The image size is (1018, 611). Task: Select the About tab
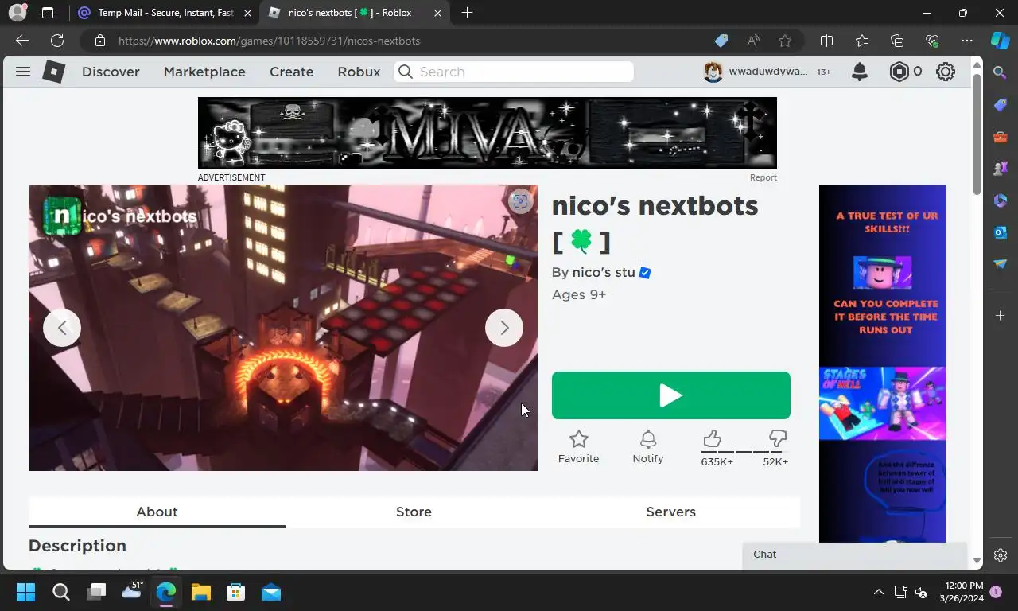coord(157,512)
